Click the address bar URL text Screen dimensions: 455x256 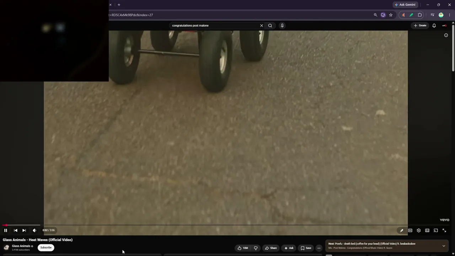click(132, 15)
